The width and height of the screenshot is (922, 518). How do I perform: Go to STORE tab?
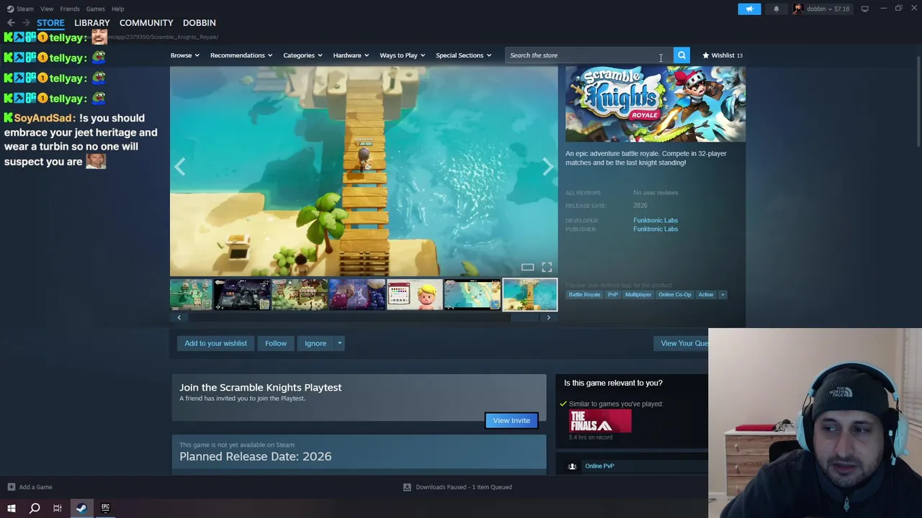(x=50, y=23)
